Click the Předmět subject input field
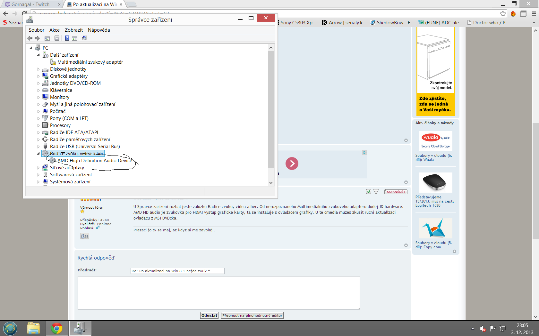The width and height of the screenshot is (539, 336). pos(177,271)
